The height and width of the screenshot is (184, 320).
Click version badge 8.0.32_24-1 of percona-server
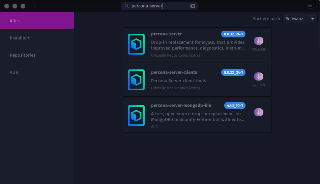[x=233, y=34]
